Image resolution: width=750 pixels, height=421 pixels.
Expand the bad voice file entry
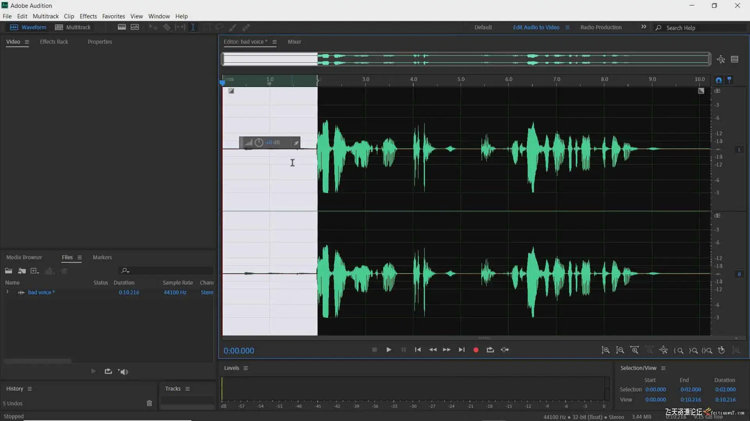pos(7,292)
